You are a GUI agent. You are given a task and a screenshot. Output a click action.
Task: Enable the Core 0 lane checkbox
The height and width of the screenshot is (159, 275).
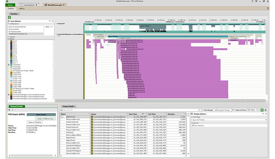coord(9,41)
